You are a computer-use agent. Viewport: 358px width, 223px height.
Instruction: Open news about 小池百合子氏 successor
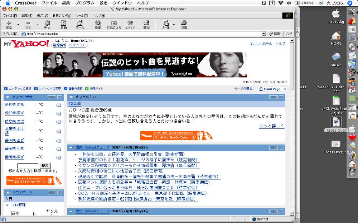point(121,171)
